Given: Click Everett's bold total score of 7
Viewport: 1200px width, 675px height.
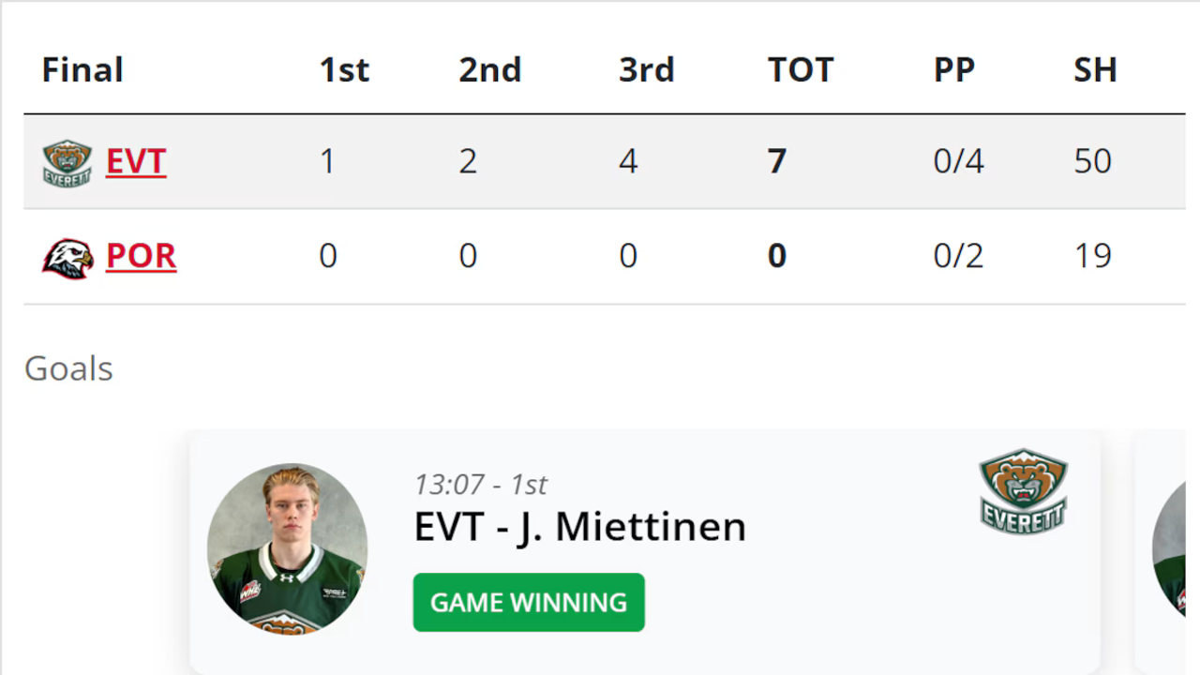Looking at the screenshot, I should pos(776,161).
